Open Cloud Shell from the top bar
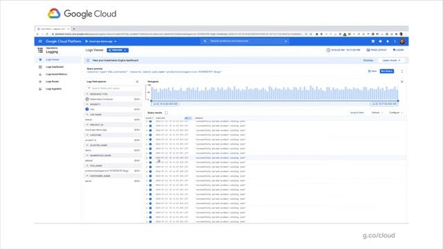Viewport: 443px width, 249px height. pyautogui.click(x=373, y=41)
